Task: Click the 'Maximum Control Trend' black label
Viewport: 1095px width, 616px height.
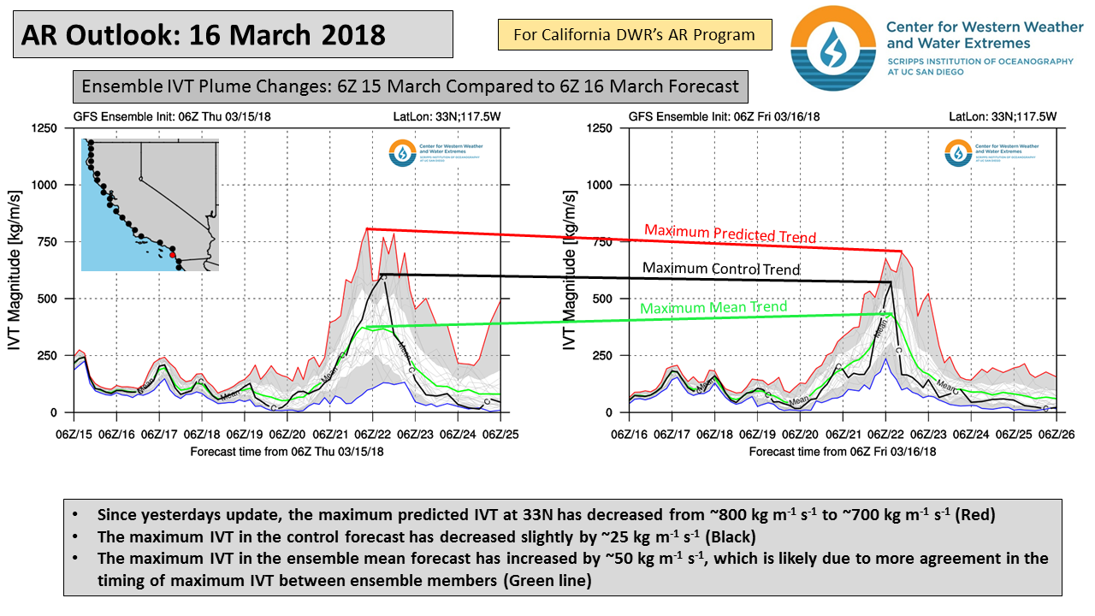Action: pyautogui.click(x=721, y=269)
